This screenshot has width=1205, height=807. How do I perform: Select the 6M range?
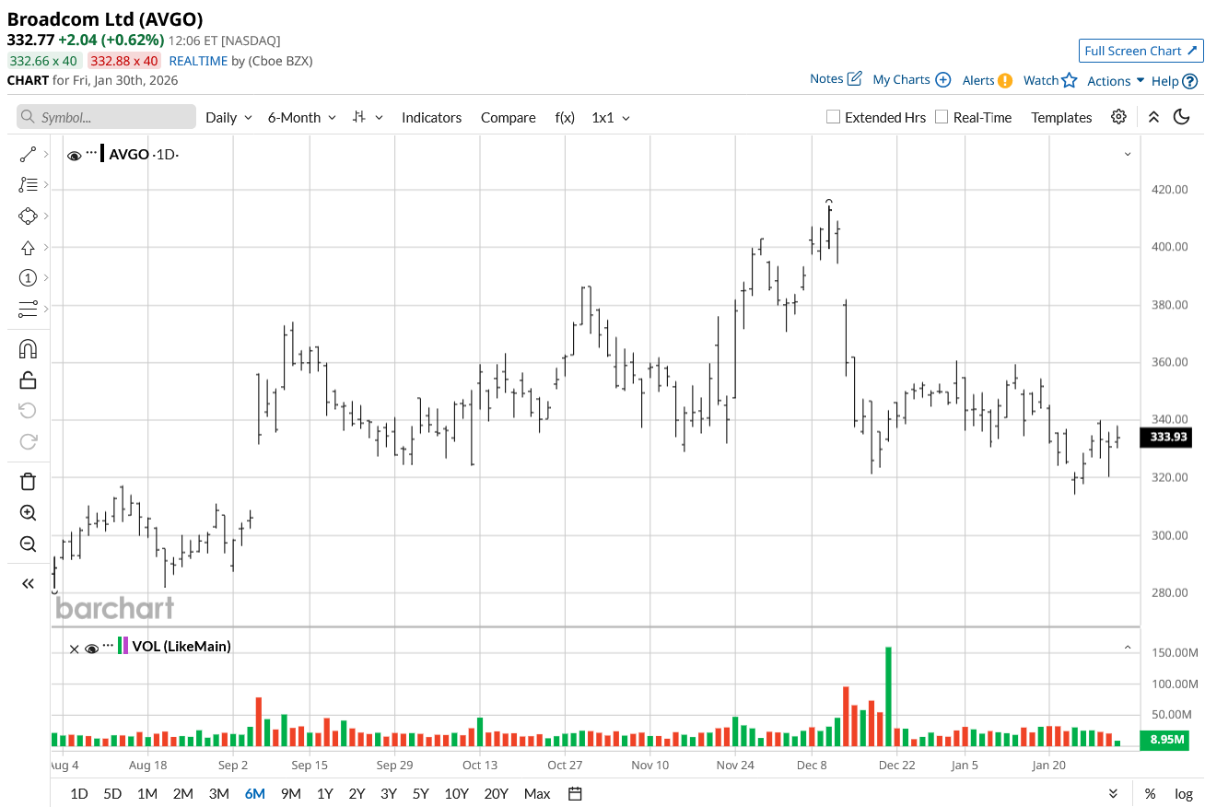pyautogui.click(x=255, y=793)
